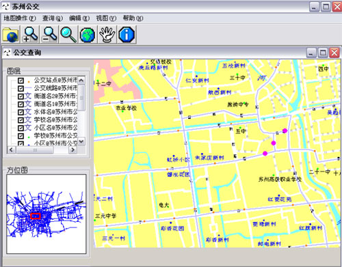Open map file with folder-globe icon
Image resolution: width=342 pixels, height=267 pixels.
11,35
